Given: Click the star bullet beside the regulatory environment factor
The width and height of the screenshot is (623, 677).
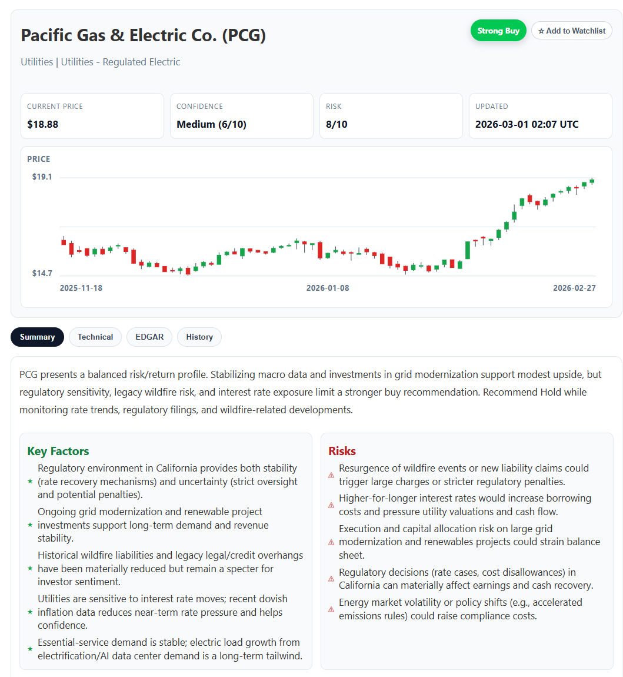Looking at the screenshot, I should point(29,482).
